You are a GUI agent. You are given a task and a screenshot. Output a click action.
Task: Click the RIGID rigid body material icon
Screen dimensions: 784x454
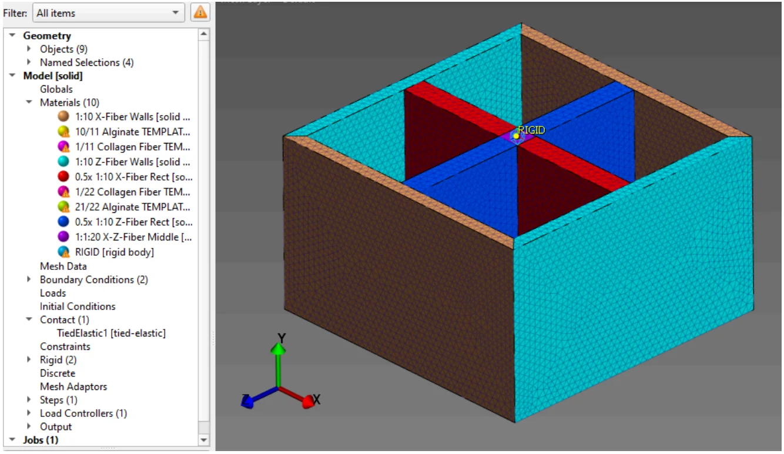pos(64,252)
